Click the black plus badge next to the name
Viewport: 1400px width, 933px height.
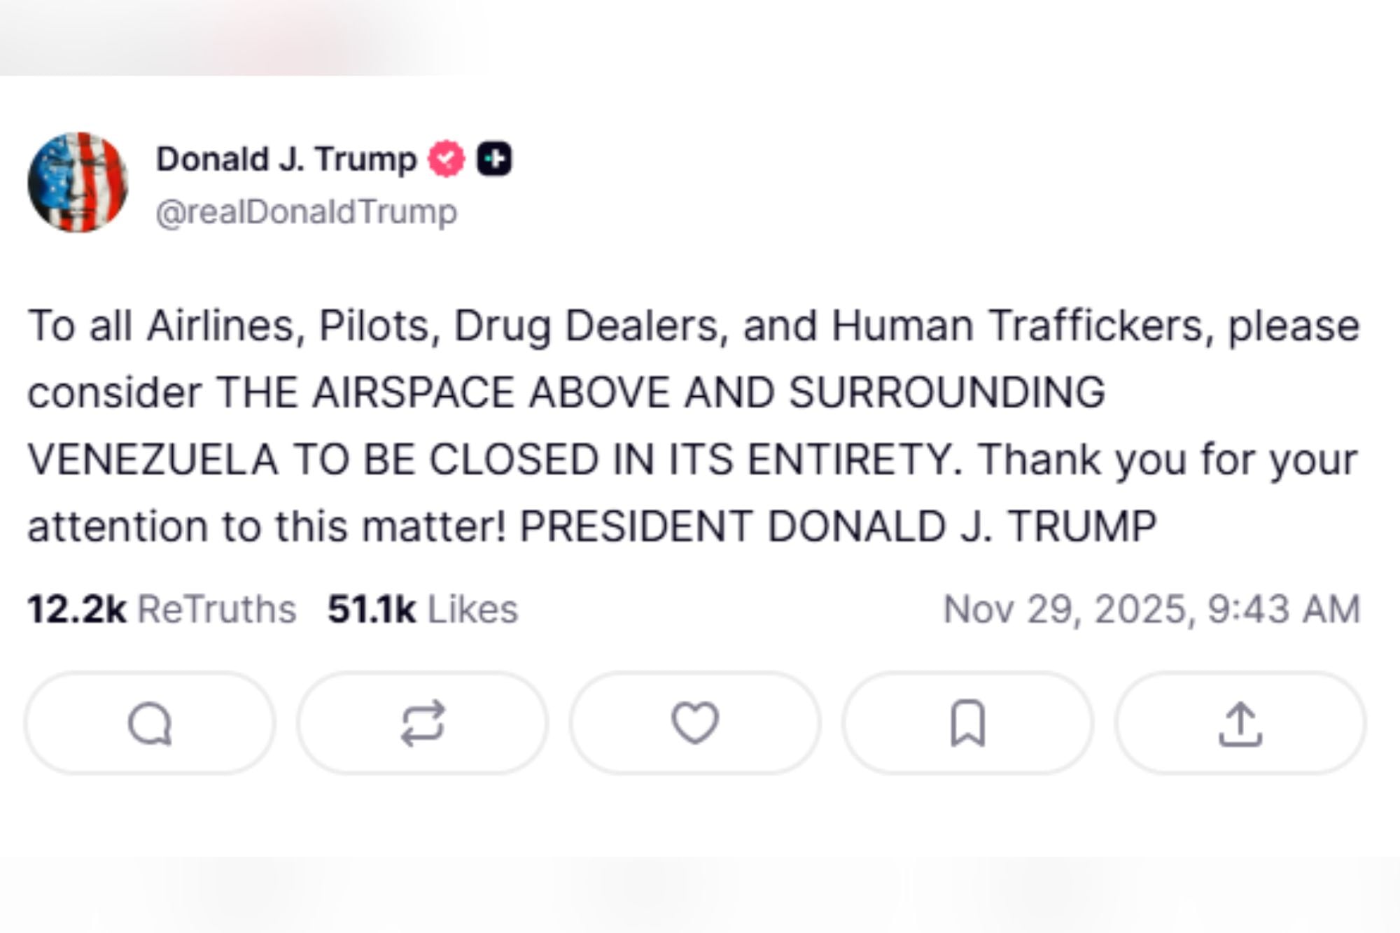[495, 158]
